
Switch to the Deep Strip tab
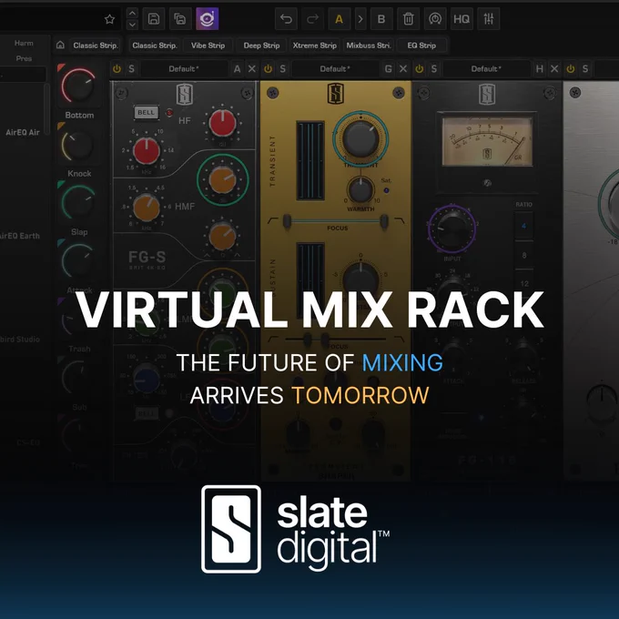[x=261, y=46]
